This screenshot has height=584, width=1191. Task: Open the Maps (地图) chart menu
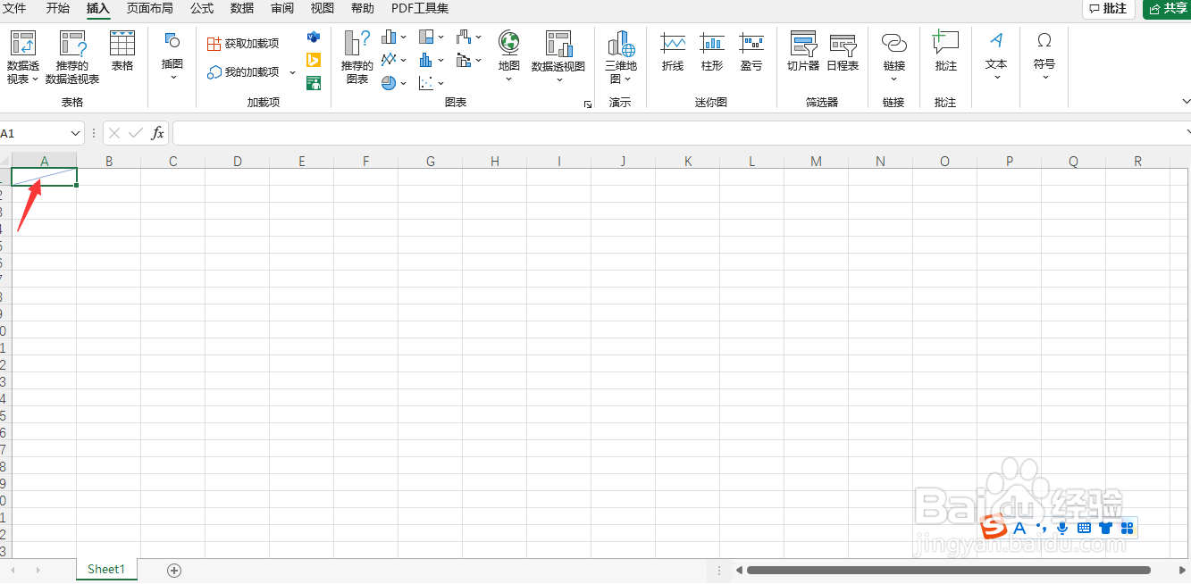(x=508, y=57)
